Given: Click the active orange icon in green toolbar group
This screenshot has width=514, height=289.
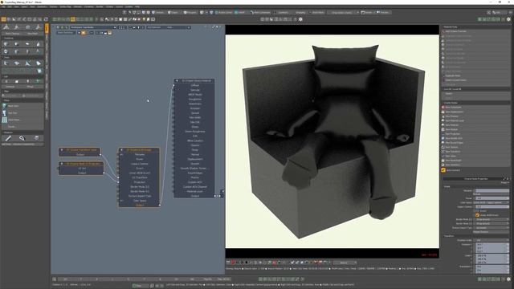Looking at the screenshot, I should point(73,19).
